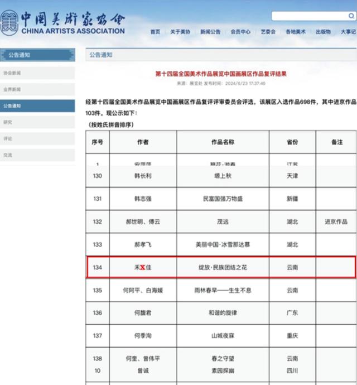
Task: Open the 关于美协 nav menu item
Action: pos(180,32)
